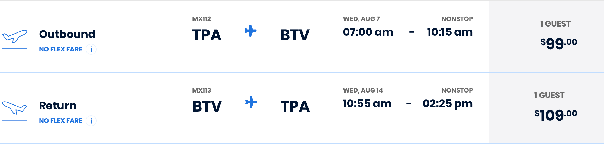Click outbound origin airport TPA
Viewport: 604px width, 144px height.
pyautogui.click(x=207, y=35)
